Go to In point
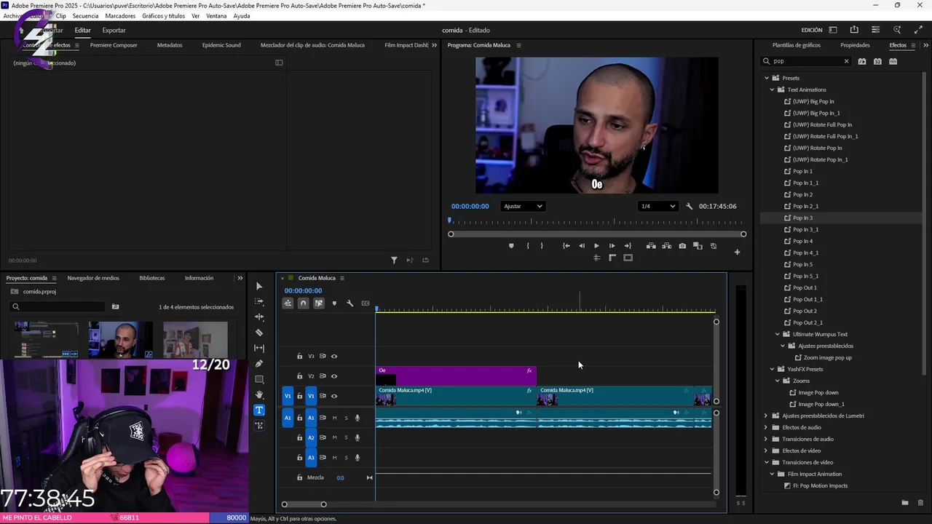The height and width of the screenshot is (524, 932). pyautogui.click(x=566, y=246)
